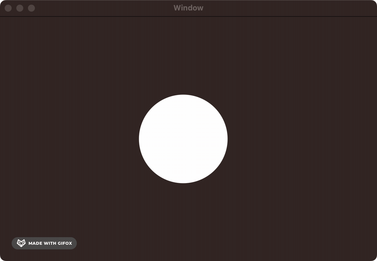Image resolution: width=377 pixels, height=261 pixels.
Task: Minimize the window using the middle titlebar button
Action: click(20, 8)
